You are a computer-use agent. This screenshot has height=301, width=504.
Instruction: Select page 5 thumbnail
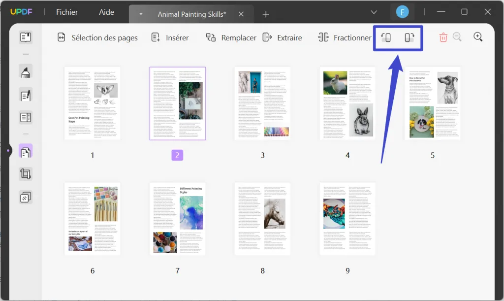click(x=433, y=102)
